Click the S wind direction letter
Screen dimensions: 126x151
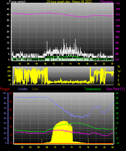(118, 76)
